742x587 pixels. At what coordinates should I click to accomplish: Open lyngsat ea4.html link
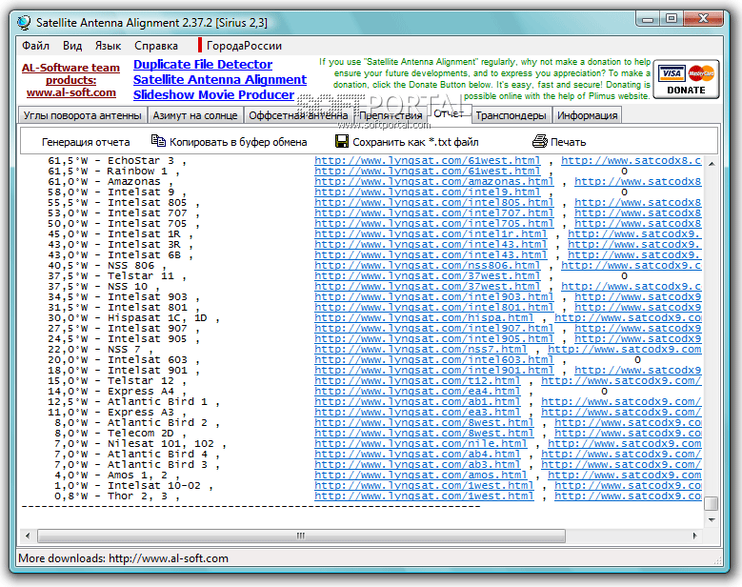tap(417, 391)
